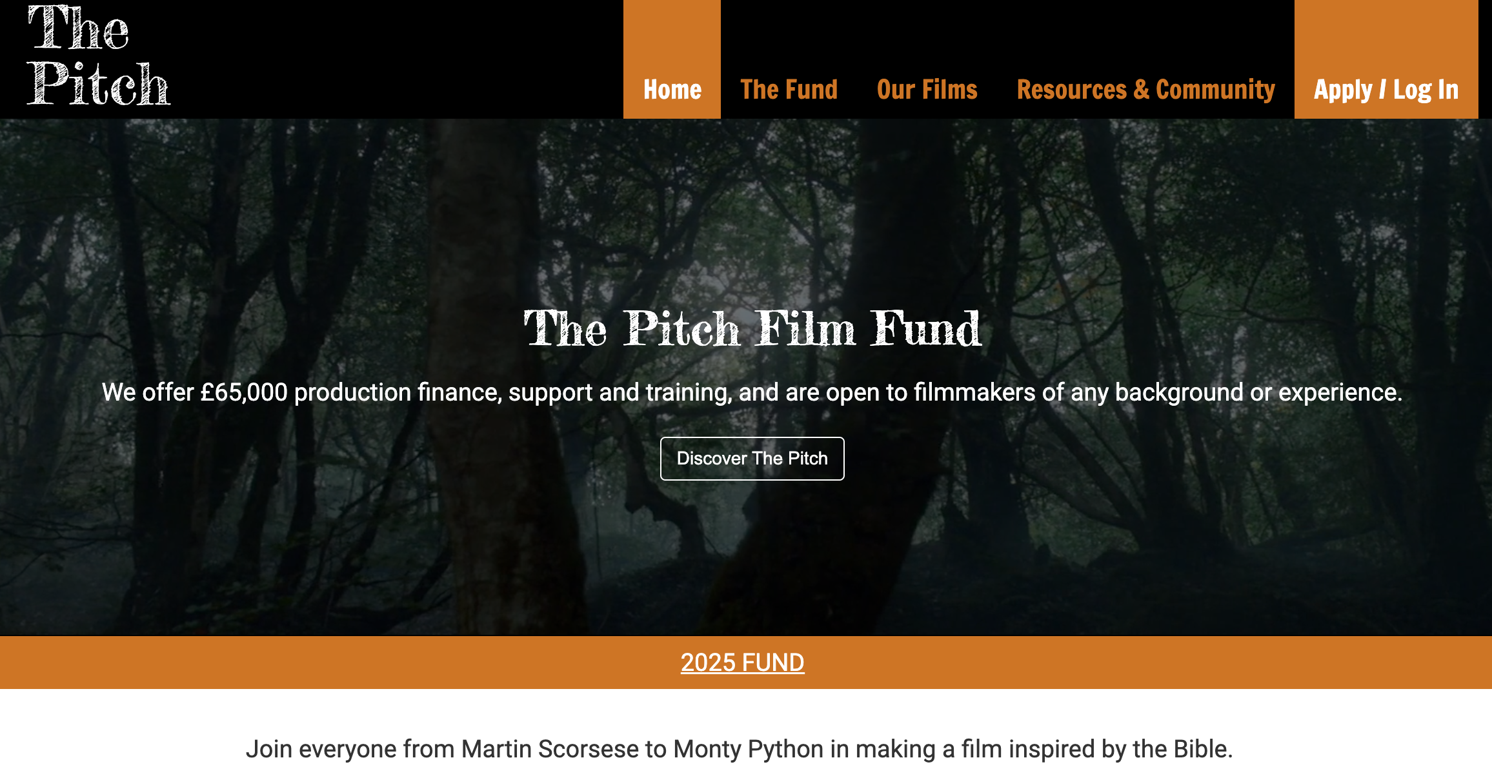Click the Discover The Pitch button
The image size is (1492, 769).
752,459
